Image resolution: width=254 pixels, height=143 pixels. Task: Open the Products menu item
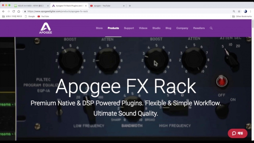113,28
